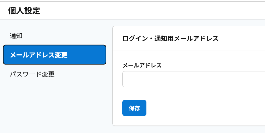Go to パスワード変更 page

[32, 74]
